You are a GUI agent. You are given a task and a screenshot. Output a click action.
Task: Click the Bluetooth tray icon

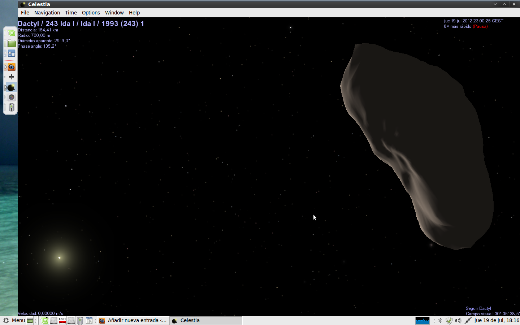click(440, 321)
